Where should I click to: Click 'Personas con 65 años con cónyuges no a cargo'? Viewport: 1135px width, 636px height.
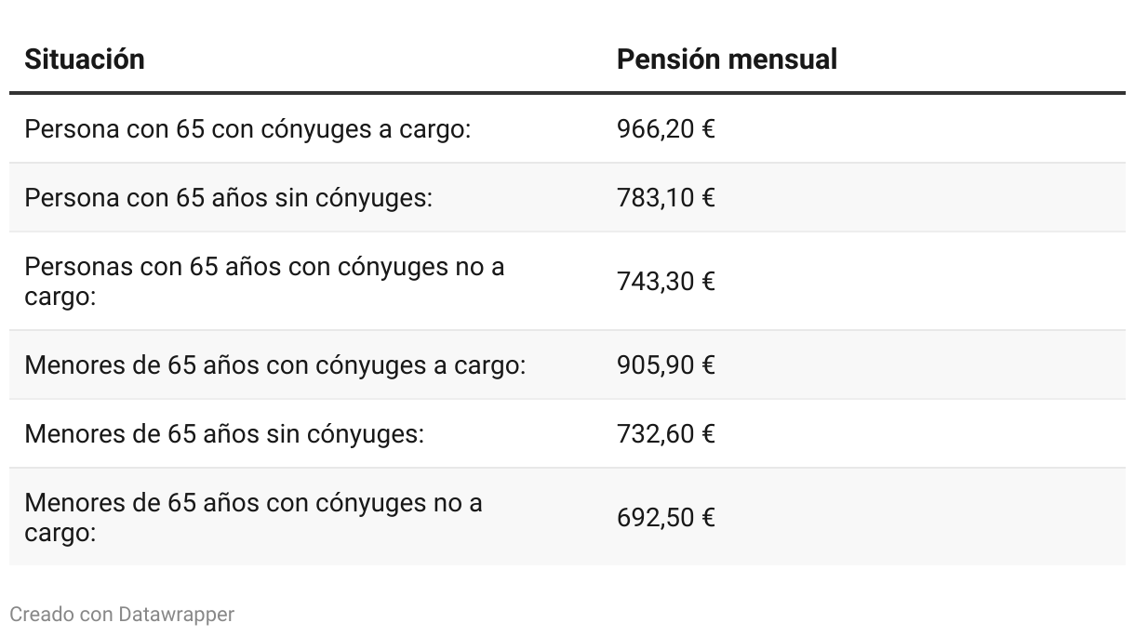click(x=264, y=282)
